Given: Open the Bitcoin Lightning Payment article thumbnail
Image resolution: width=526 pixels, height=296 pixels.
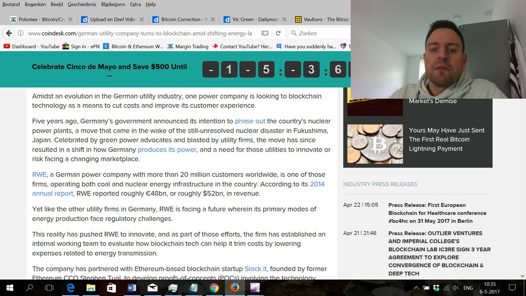Looking at the screenshot, I should 375,144.
